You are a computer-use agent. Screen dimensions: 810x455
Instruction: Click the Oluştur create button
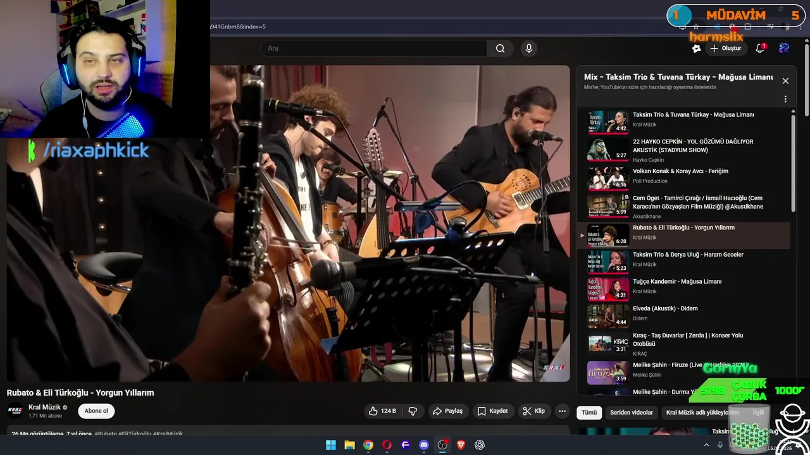click(x=725, y=48)
